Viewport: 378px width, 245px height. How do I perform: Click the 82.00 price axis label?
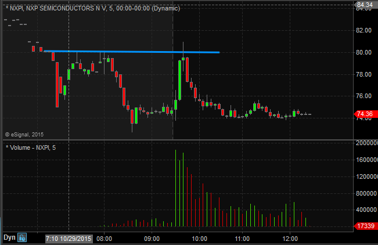pyautogui.click(x=364, y=30)
